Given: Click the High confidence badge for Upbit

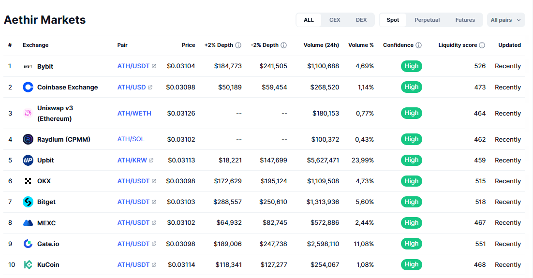Looking at the screenshot, I should pyautogui.click(x=411, y=160).
